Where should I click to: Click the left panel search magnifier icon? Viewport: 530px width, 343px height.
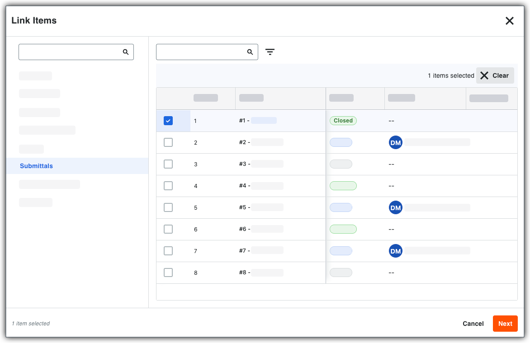(x=126, y=52)
